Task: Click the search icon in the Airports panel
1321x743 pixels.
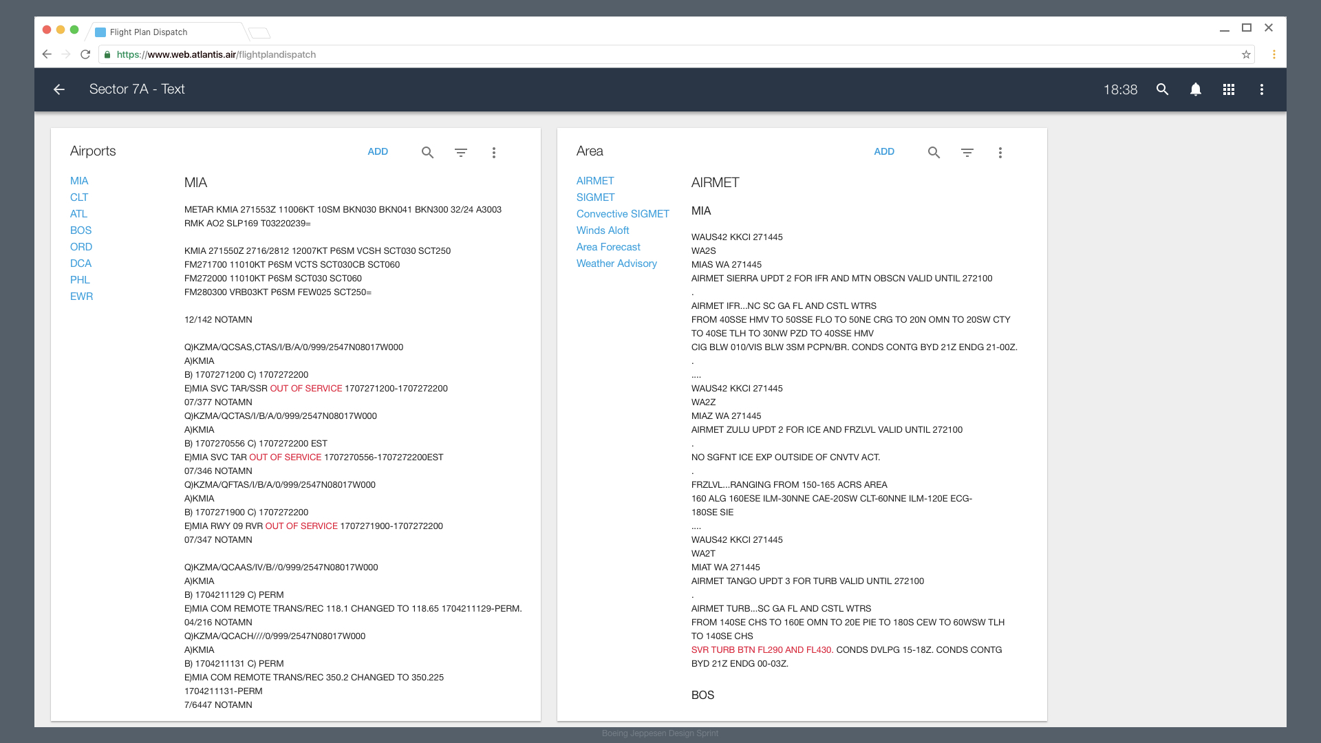Action: pyautogui.click(x=427, y=152)
